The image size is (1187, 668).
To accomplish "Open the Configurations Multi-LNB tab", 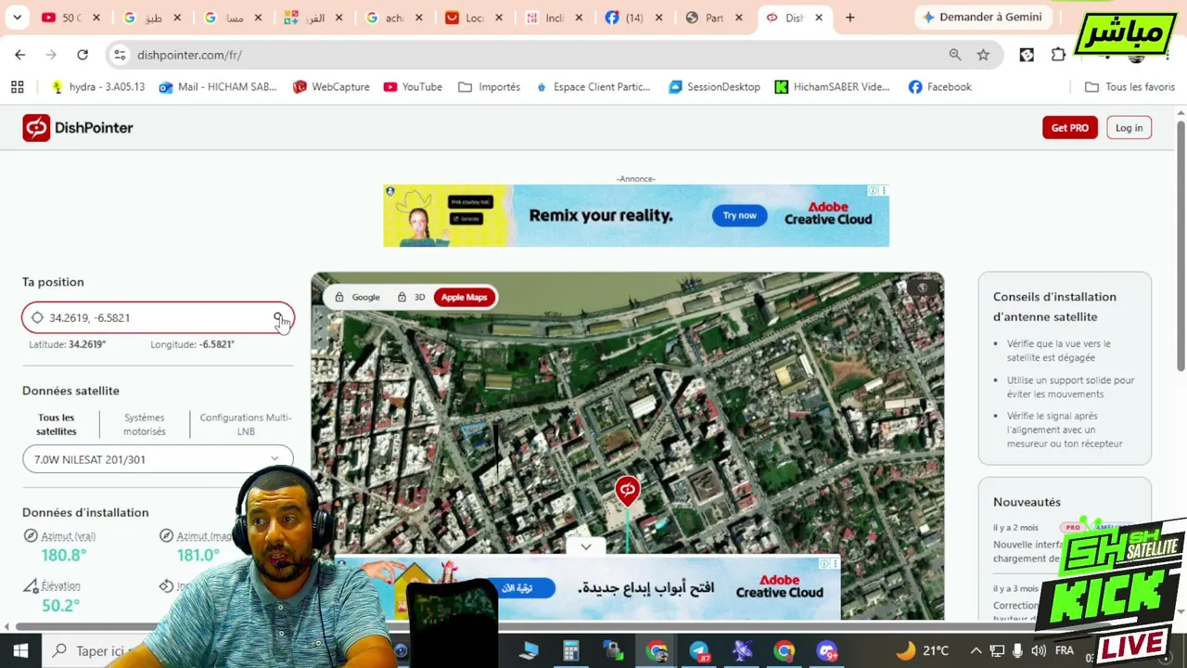I will click(245, 424).
